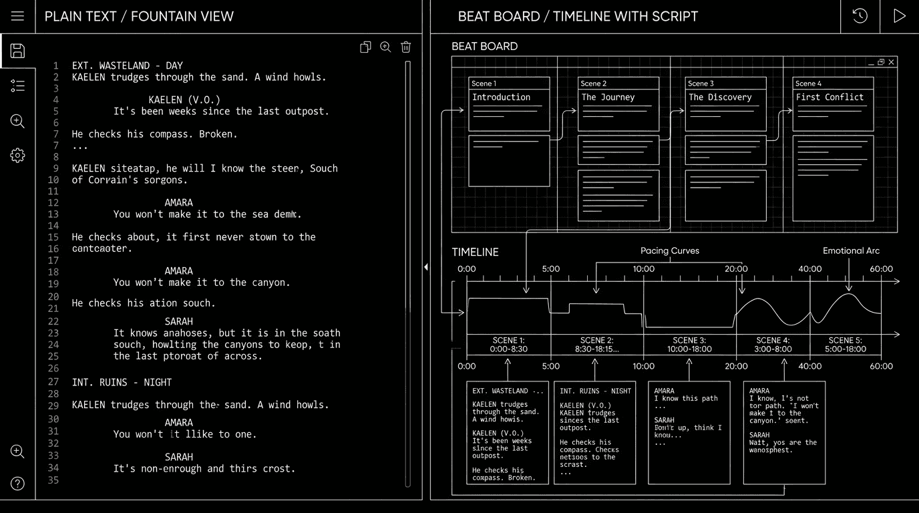Restore the Beat Board window
Viewport: 919px width, 513px height.
pos(882,61)
